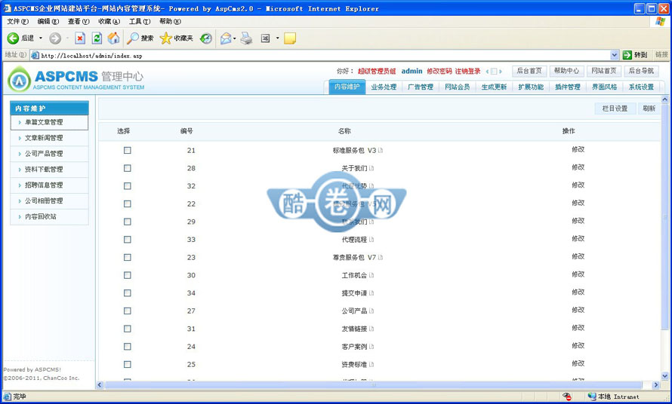
Task: Open Favorites with the star icon
Action: [165, 38]
